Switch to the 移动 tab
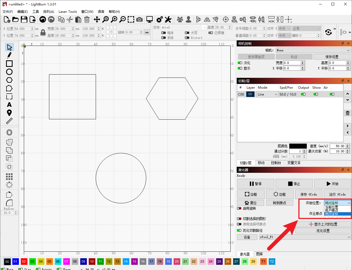The width and height of the screenshot is (352, 270). [261, 163]
